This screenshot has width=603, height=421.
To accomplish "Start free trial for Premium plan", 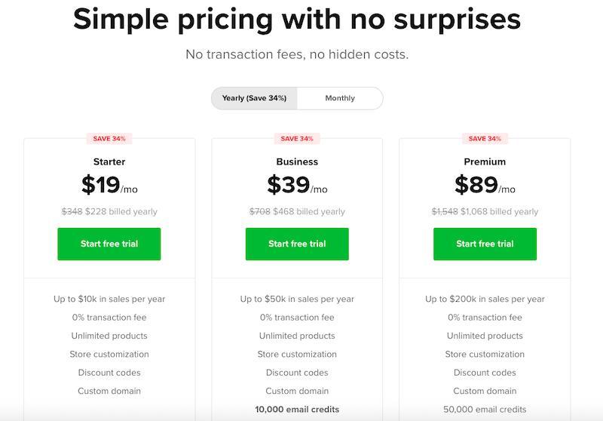I will [x=485, y=244].
